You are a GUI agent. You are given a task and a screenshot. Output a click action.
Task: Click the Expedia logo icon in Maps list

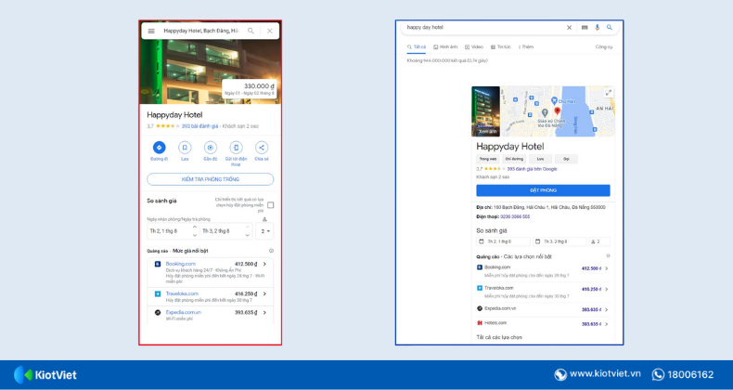[x=158, y=312]
